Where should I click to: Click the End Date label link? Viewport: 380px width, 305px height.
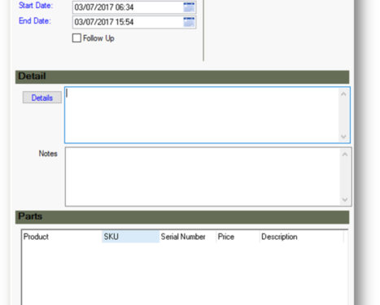(x=35, y=21)
